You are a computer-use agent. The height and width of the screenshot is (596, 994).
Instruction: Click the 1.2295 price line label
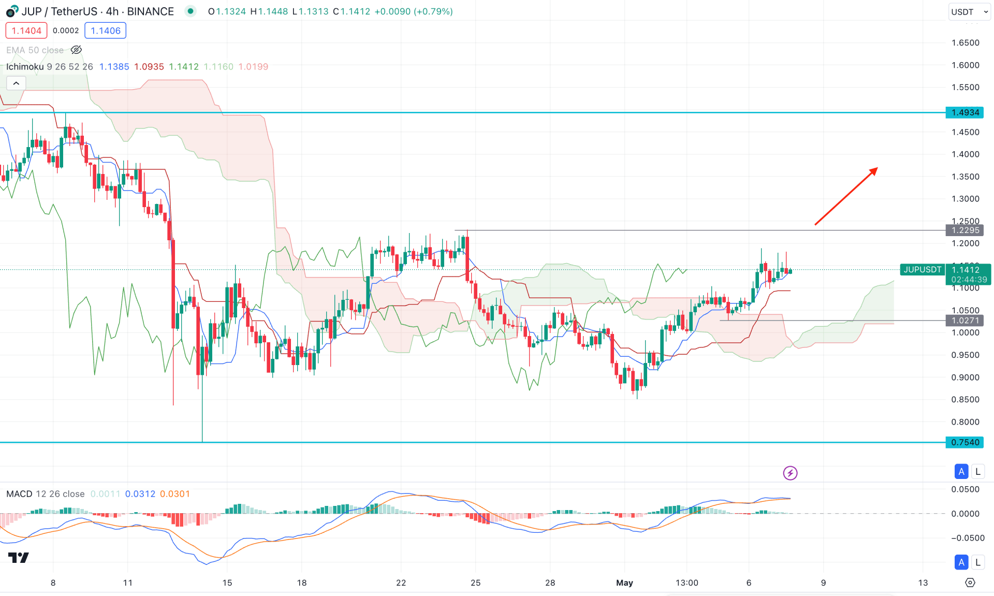point(965,230)
